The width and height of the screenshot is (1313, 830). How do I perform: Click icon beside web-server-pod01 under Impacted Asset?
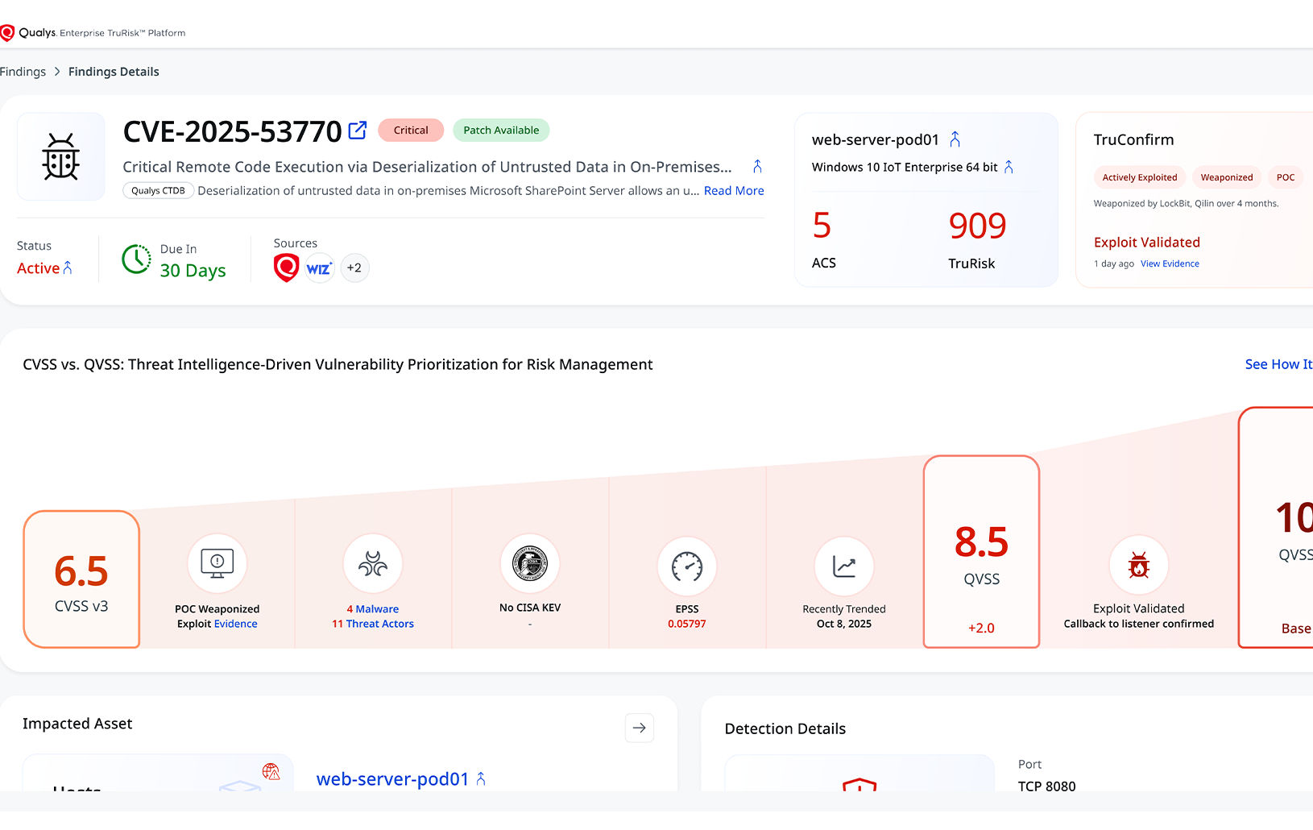point(481,778)
